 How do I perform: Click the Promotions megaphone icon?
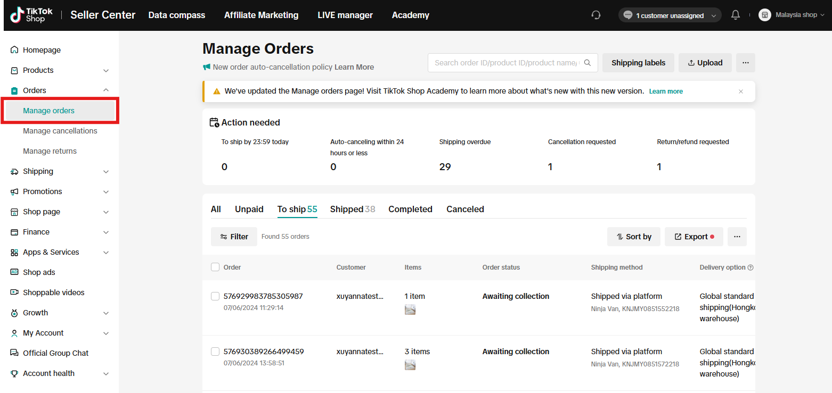[14, 191]
